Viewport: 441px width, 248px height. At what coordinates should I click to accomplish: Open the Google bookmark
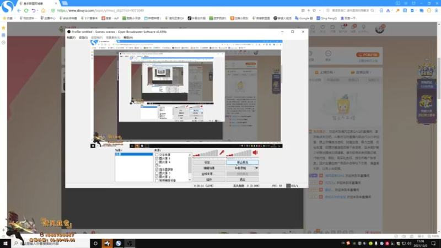[304, 18]
